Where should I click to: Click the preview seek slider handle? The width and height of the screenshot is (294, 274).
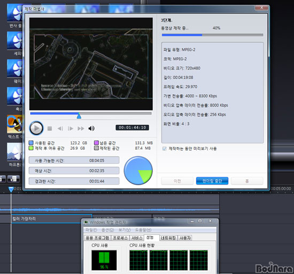[79, 116]
